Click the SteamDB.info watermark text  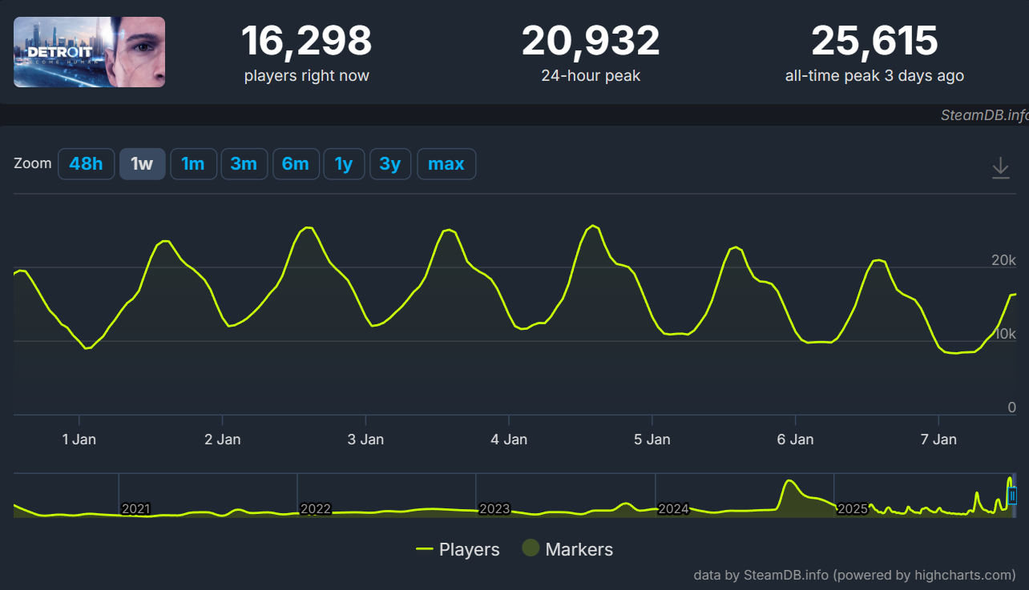984,114
